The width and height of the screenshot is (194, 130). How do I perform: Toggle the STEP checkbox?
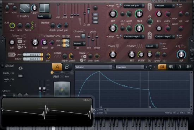click(177, 113)
